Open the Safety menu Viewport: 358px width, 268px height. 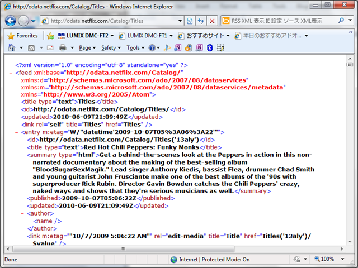tap(111, 48)
